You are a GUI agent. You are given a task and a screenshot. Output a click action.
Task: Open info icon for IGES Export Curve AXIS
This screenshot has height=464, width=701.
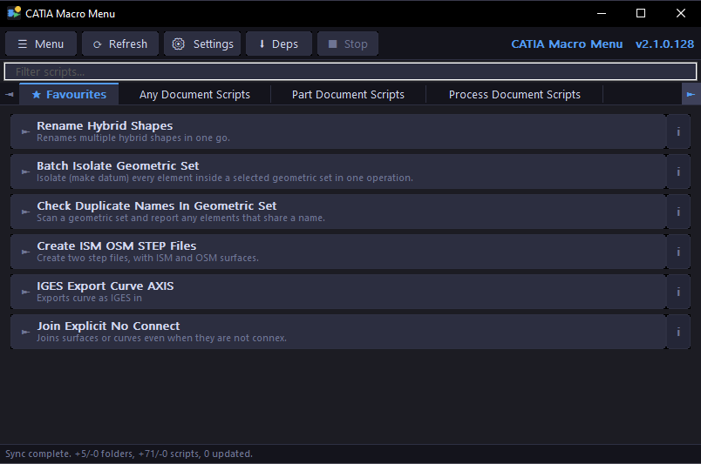[678, 292]
